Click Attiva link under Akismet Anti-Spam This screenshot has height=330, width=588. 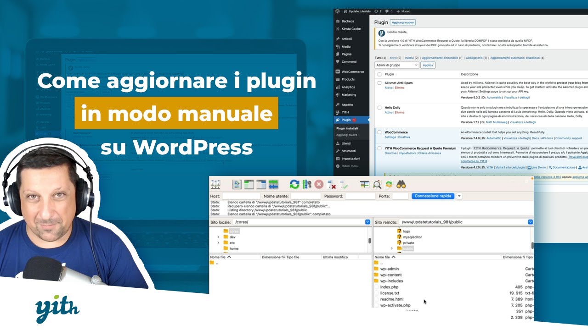[388, 88]
